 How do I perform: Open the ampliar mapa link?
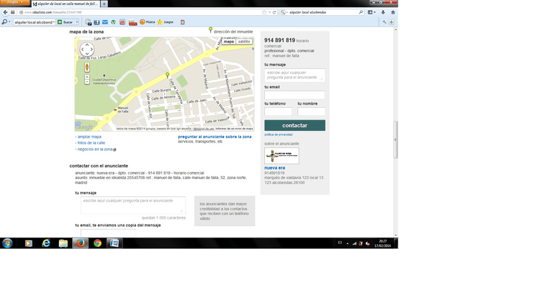[x=89, y=137]
